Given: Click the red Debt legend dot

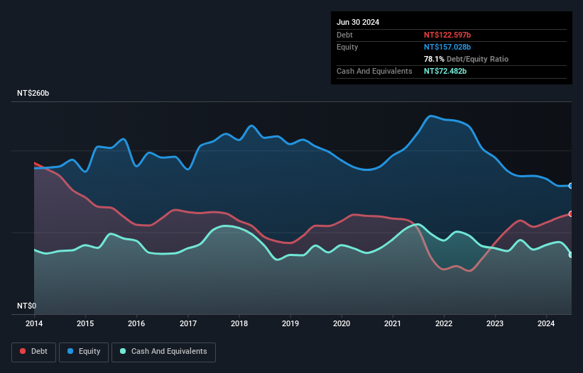Looking at the screenshot, I should [23, 351].
